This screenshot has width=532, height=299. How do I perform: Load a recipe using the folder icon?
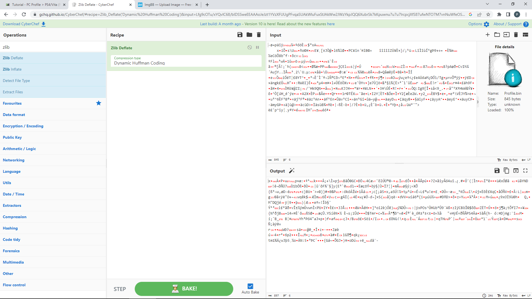(x=249, y=35)
